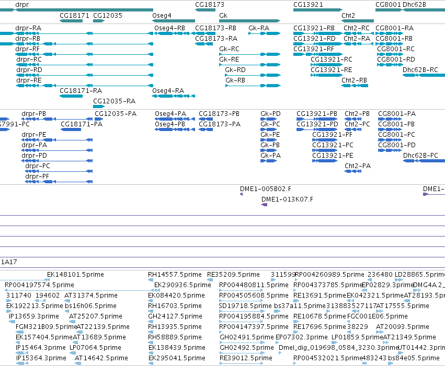Select transcript CG18173-RB
445x366 pixels.
[x=205, y=33]
